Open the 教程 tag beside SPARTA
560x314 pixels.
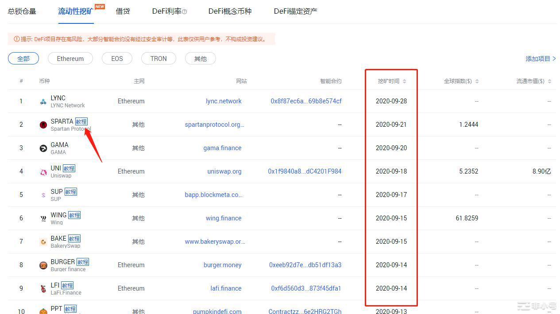coord(81,121)
